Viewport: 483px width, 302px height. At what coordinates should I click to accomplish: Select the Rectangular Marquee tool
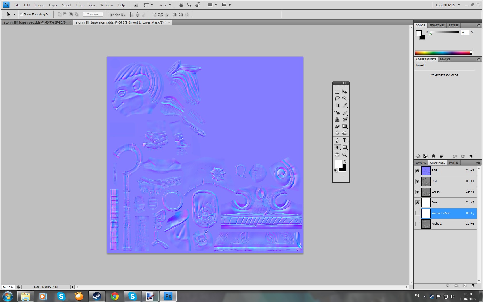[x=337, y=92]
